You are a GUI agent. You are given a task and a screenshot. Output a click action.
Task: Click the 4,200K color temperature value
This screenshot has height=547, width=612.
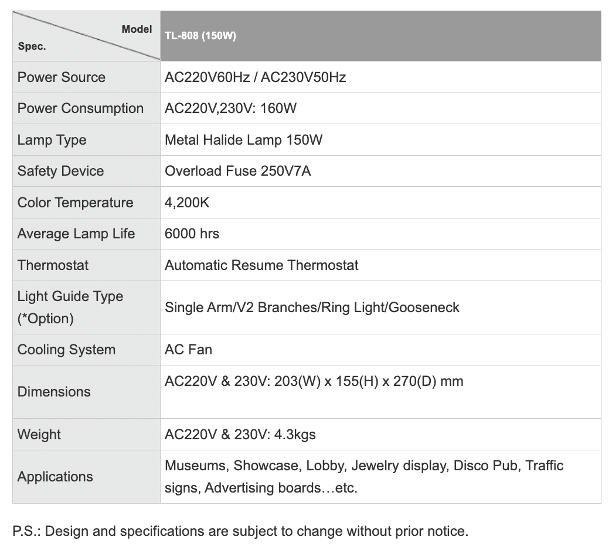click(x=187, y=203)
